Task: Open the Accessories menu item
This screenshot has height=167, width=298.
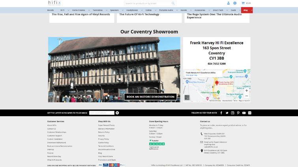Action: point(200,10)
